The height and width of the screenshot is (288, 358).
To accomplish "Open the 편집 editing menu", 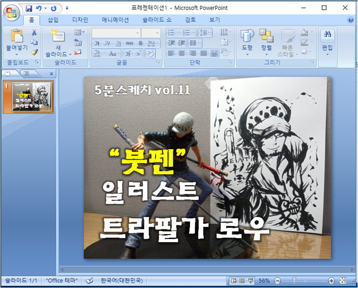I will tap(328, 43).
